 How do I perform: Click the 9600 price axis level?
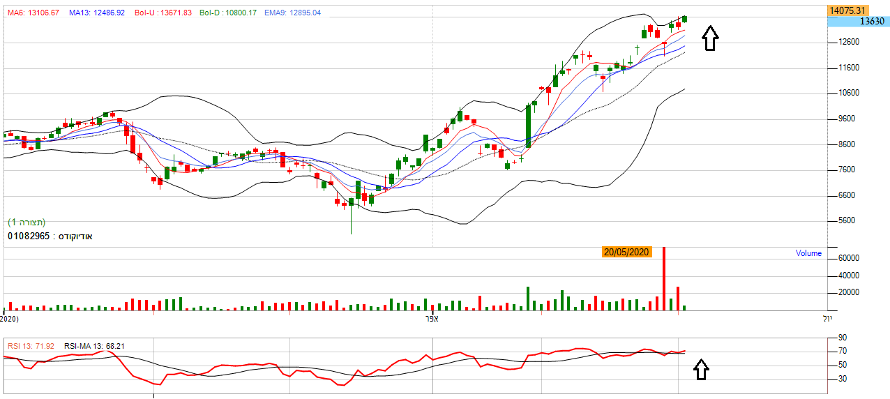click(849, 119)
